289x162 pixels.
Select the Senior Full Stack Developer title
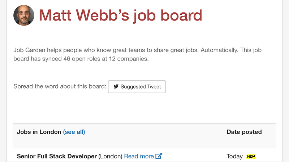coord(57,156)
